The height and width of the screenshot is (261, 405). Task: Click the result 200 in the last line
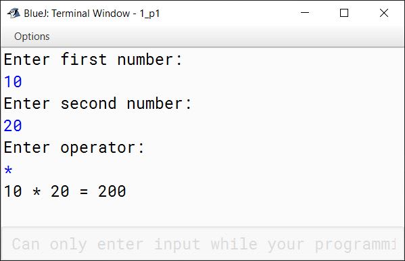click(112, 191)
